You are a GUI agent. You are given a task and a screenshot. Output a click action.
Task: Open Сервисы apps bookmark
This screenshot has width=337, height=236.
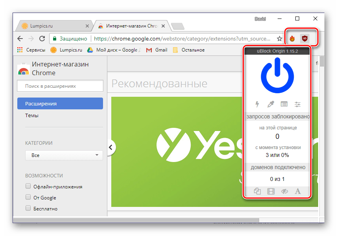(31, 50)
